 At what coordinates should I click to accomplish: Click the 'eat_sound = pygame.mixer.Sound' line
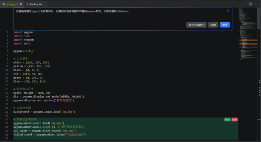45,131
